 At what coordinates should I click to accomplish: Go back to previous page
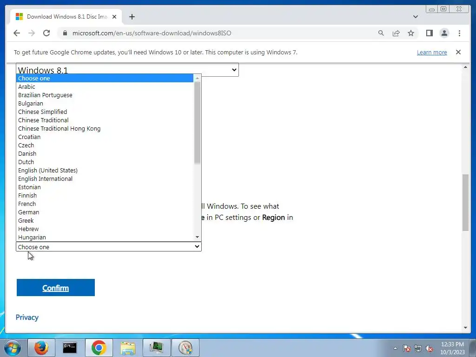click(17, 33)
